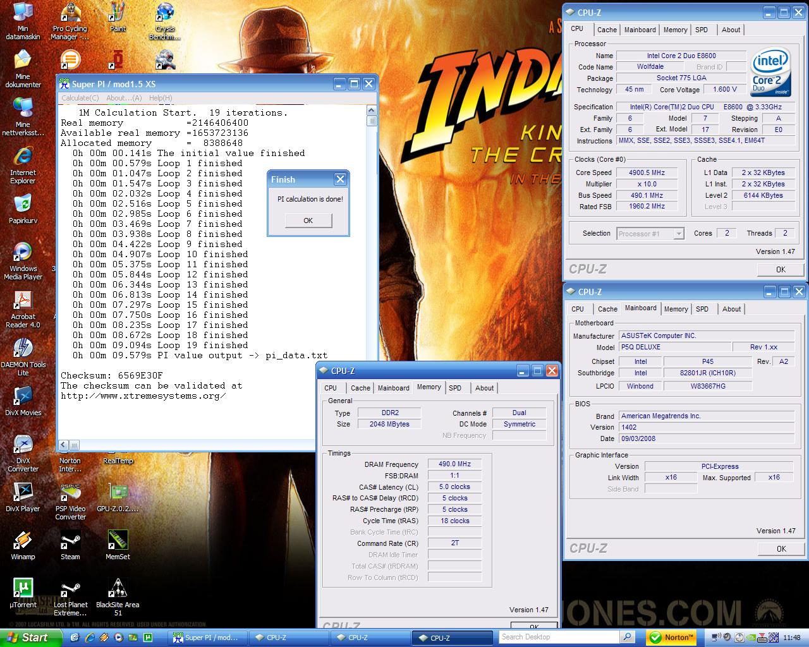Open Mine dokumenter folder icon
The width and height of the screenshot is (809, 647).
coord(23,70)
